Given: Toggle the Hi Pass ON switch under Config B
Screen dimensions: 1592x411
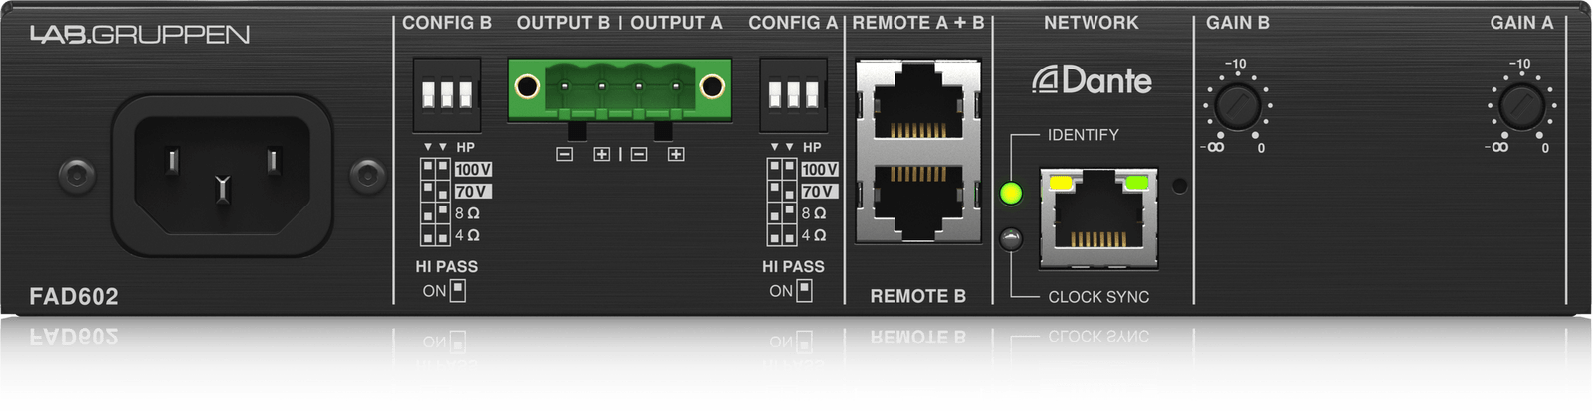Looking at the screenshot, I should tap(457, 290).
